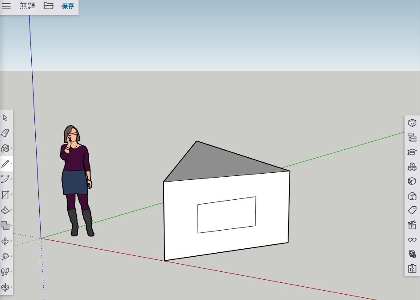Image resolution: width=420 pixels, height=300 pixels.
Task: Activate the Walk footprints tool
Action: [5, 272]
